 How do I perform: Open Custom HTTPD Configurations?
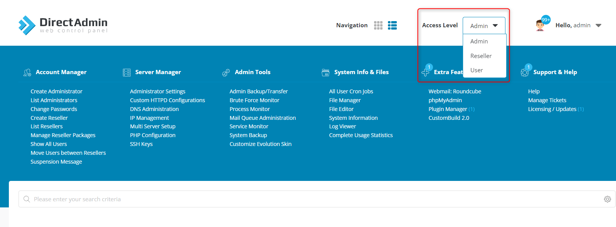pyautogui.click(x=168, y=100)
